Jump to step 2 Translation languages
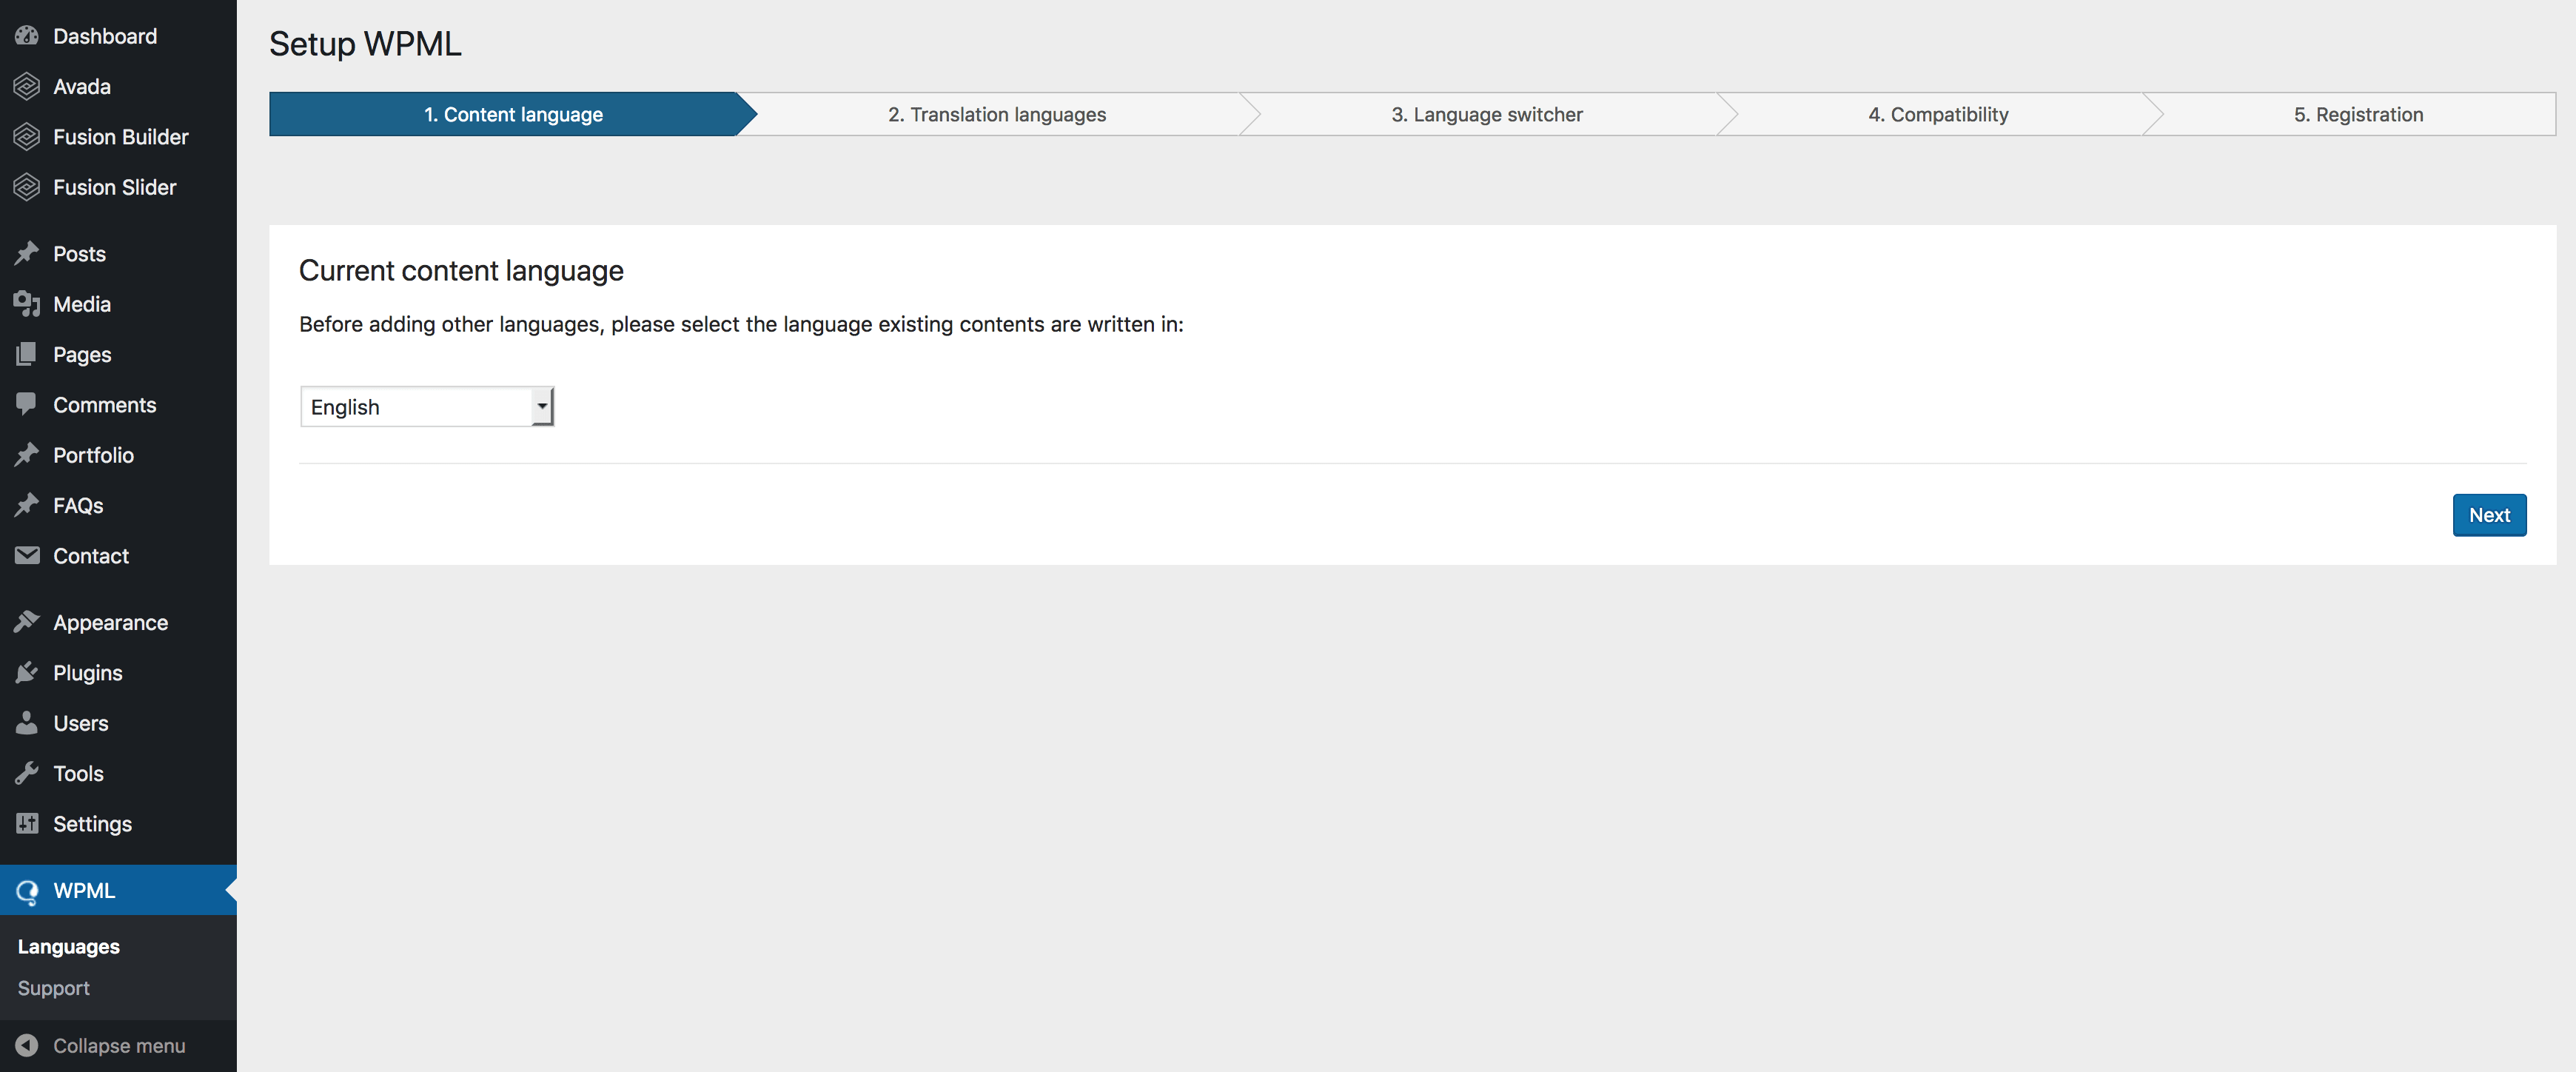 coord(997,114)
